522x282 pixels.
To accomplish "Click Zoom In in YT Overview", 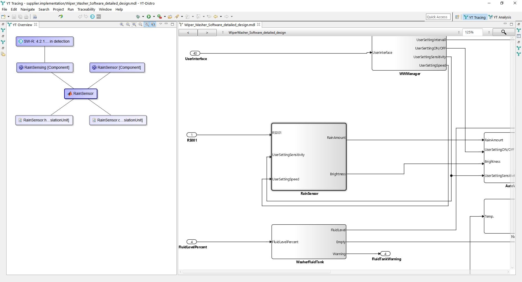I will click(122, 24).
